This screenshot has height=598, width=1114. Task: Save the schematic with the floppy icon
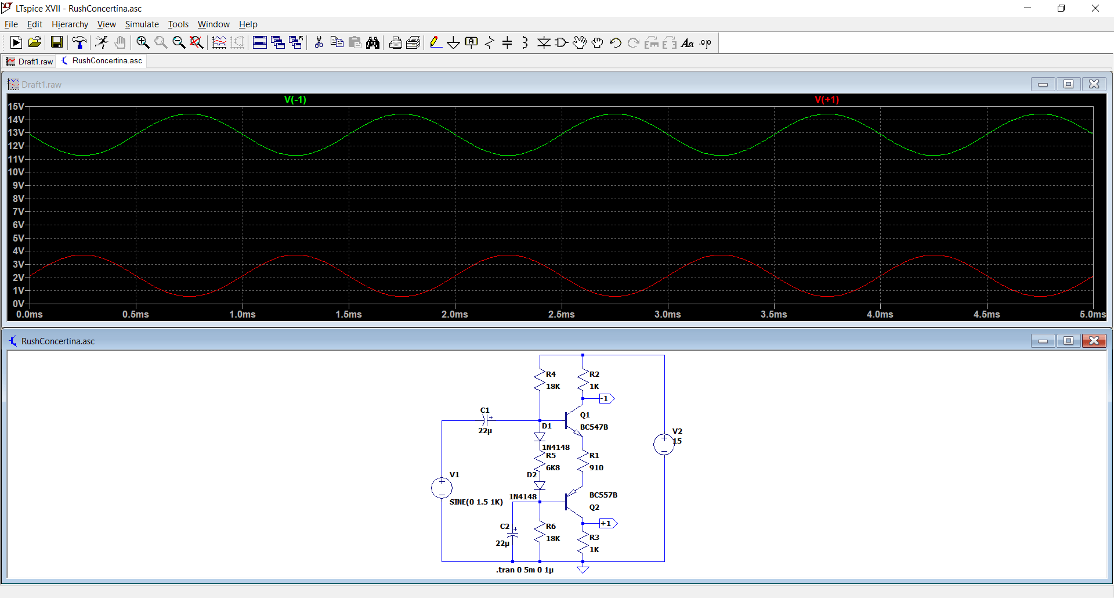pyautogui.click(x=56, y=42)
